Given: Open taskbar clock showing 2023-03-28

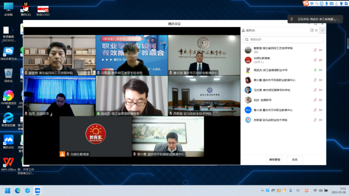Looking at the screenshot, I should click(339, 190).
